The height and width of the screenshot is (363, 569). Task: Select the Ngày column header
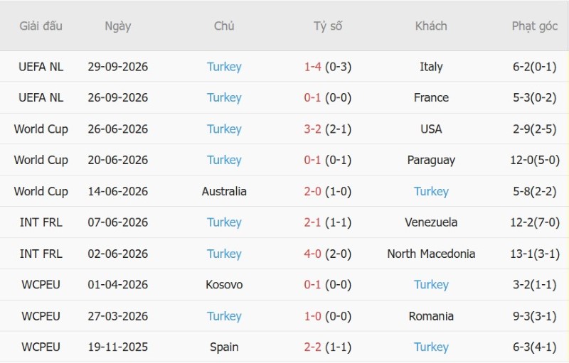point(117,26)
